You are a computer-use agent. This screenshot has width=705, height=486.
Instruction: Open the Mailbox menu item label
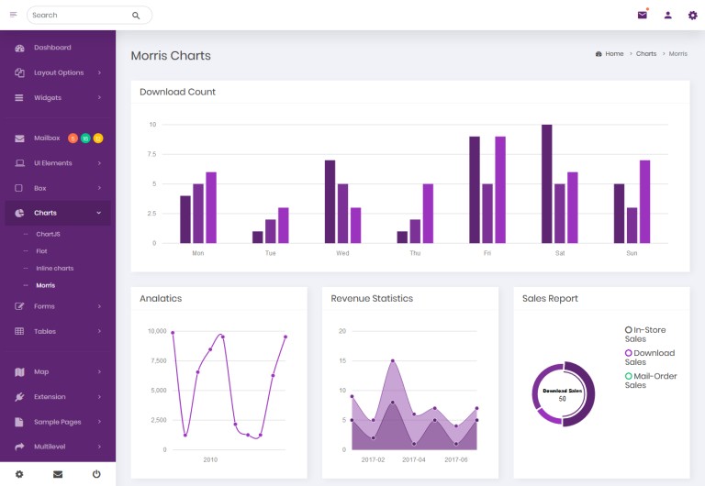pos(47,138)
